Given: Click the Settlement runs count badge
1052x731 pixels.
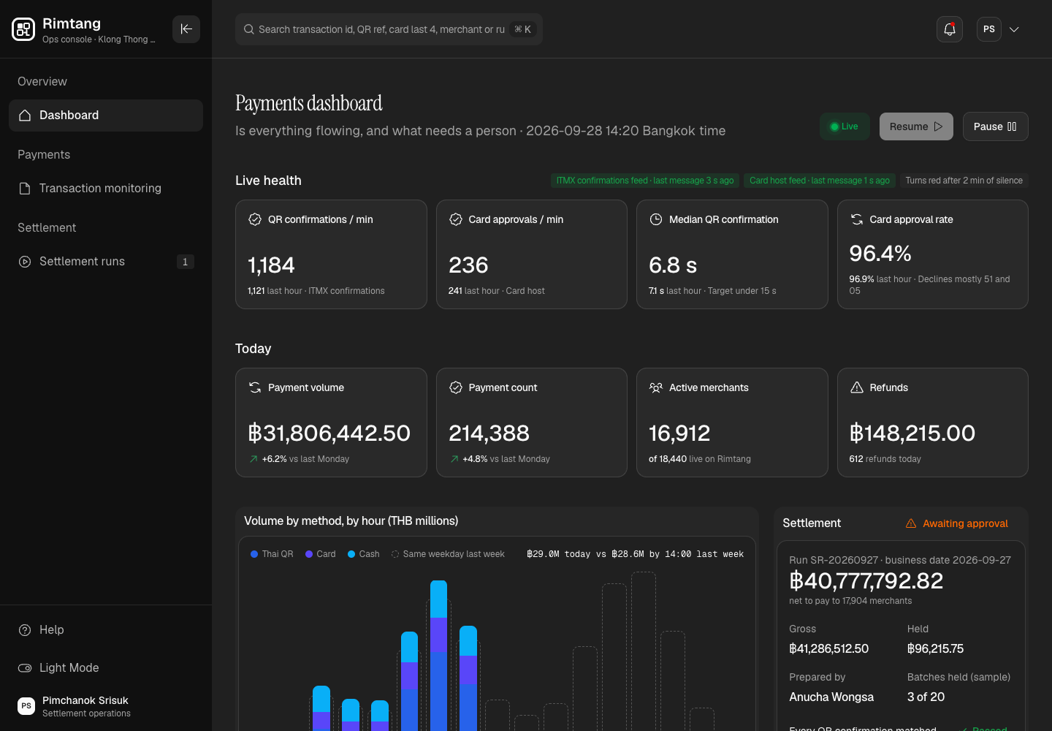Looking at the screenshot, I should 185,262.
